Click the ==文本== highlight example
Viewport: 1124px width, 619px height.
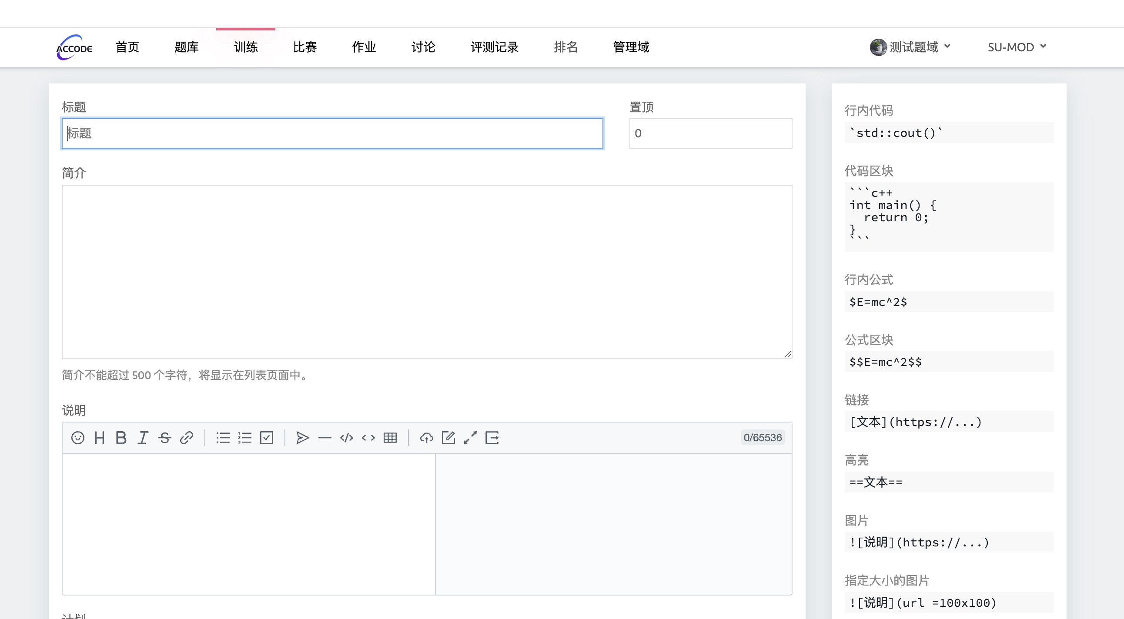[x=949, y=482]
